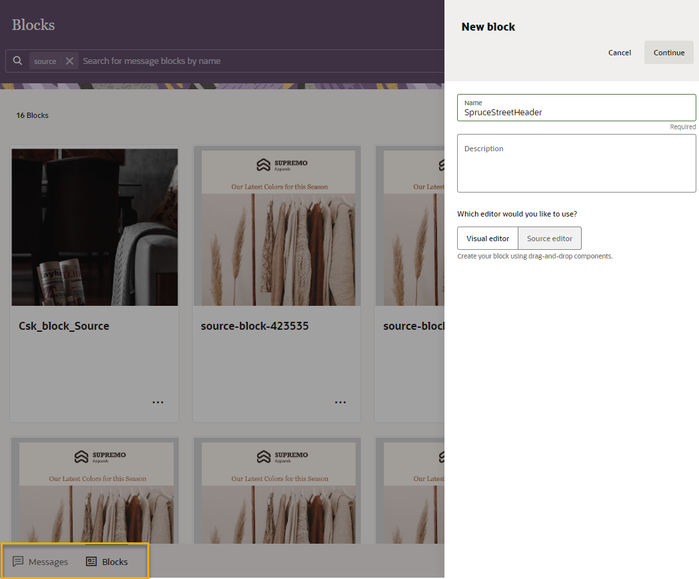Click the Csk_block_Source block title
699x579 pixels.
click(x=64, y=326)
